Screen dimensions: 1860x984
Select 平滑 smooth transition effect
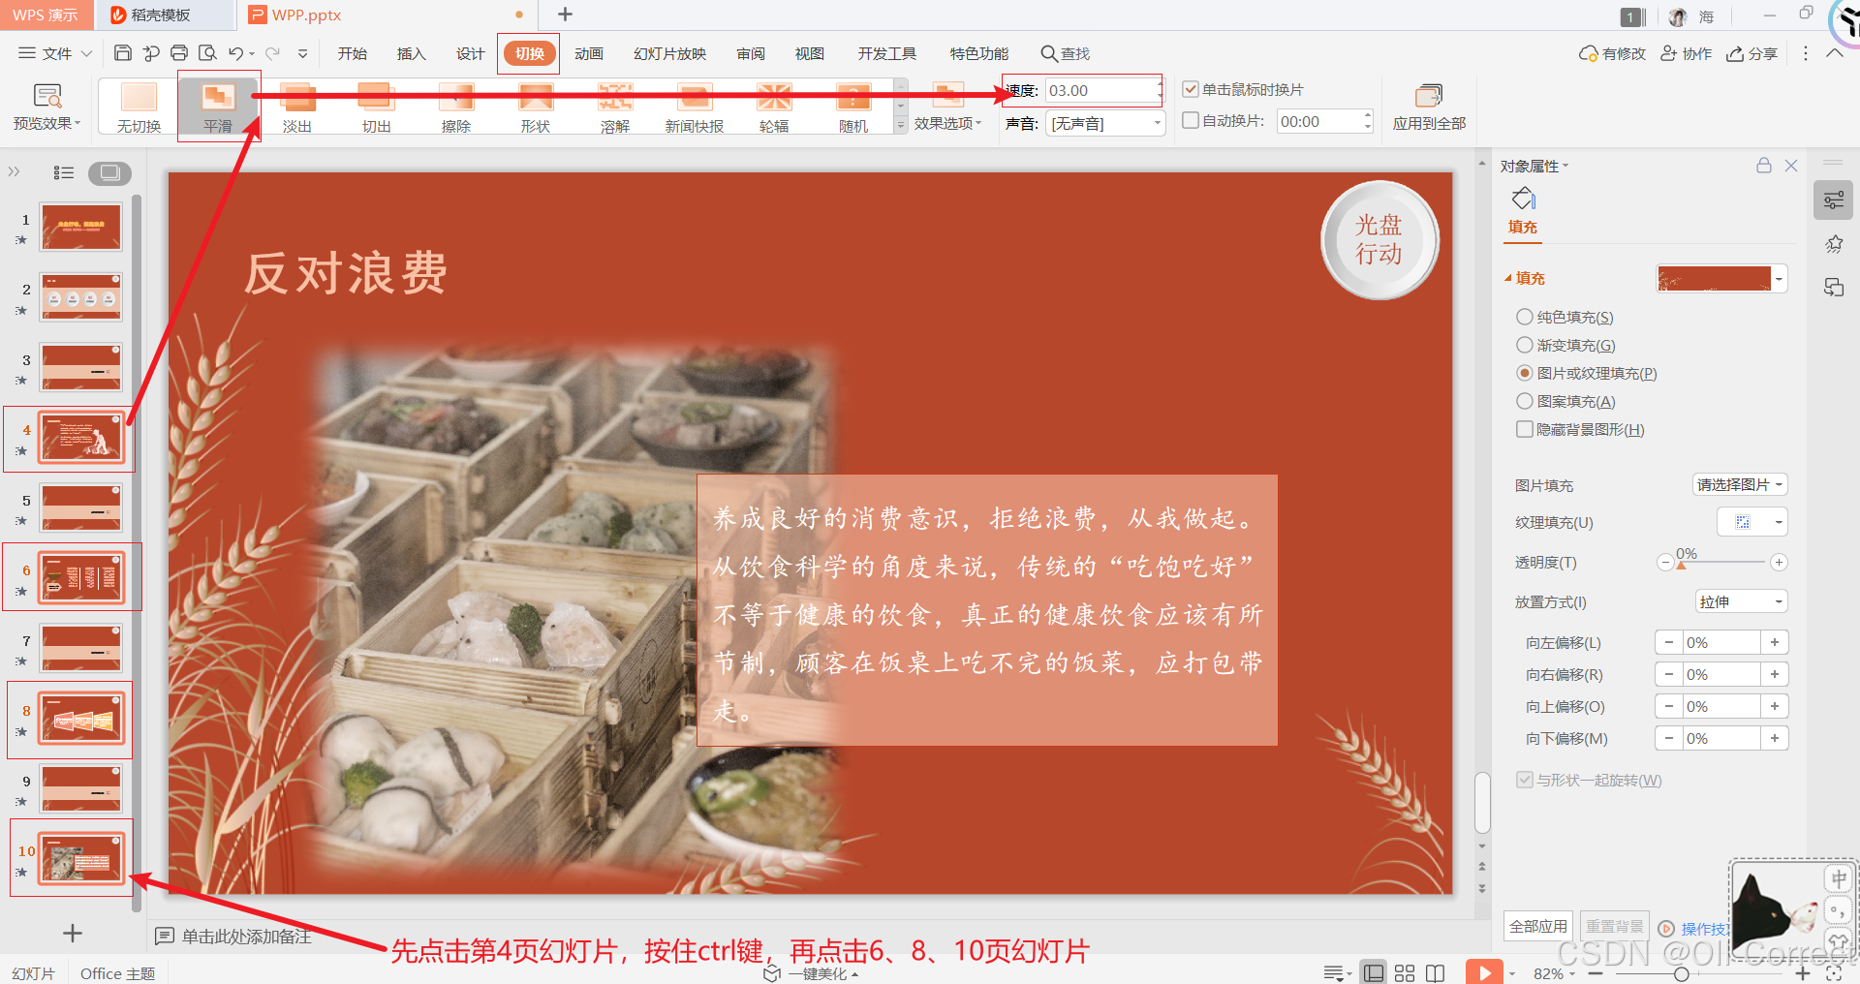pos(218,108)
